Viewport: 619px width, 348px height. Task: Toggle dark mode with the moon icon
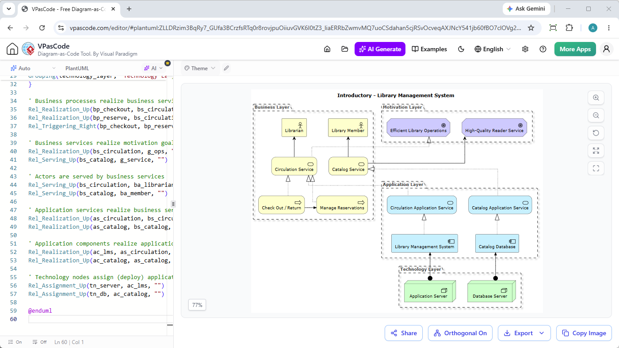(461, 49)
